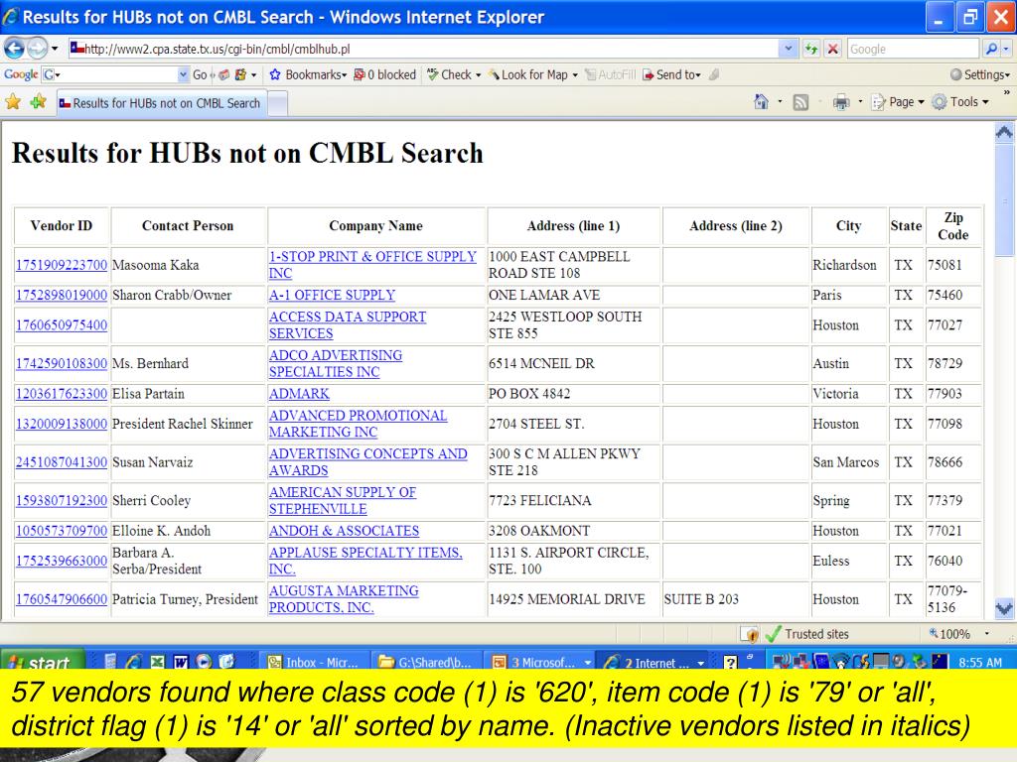Open Google Toolbar Settings menu
Screen dimensions: 1017x762
(x=979, y=74)
